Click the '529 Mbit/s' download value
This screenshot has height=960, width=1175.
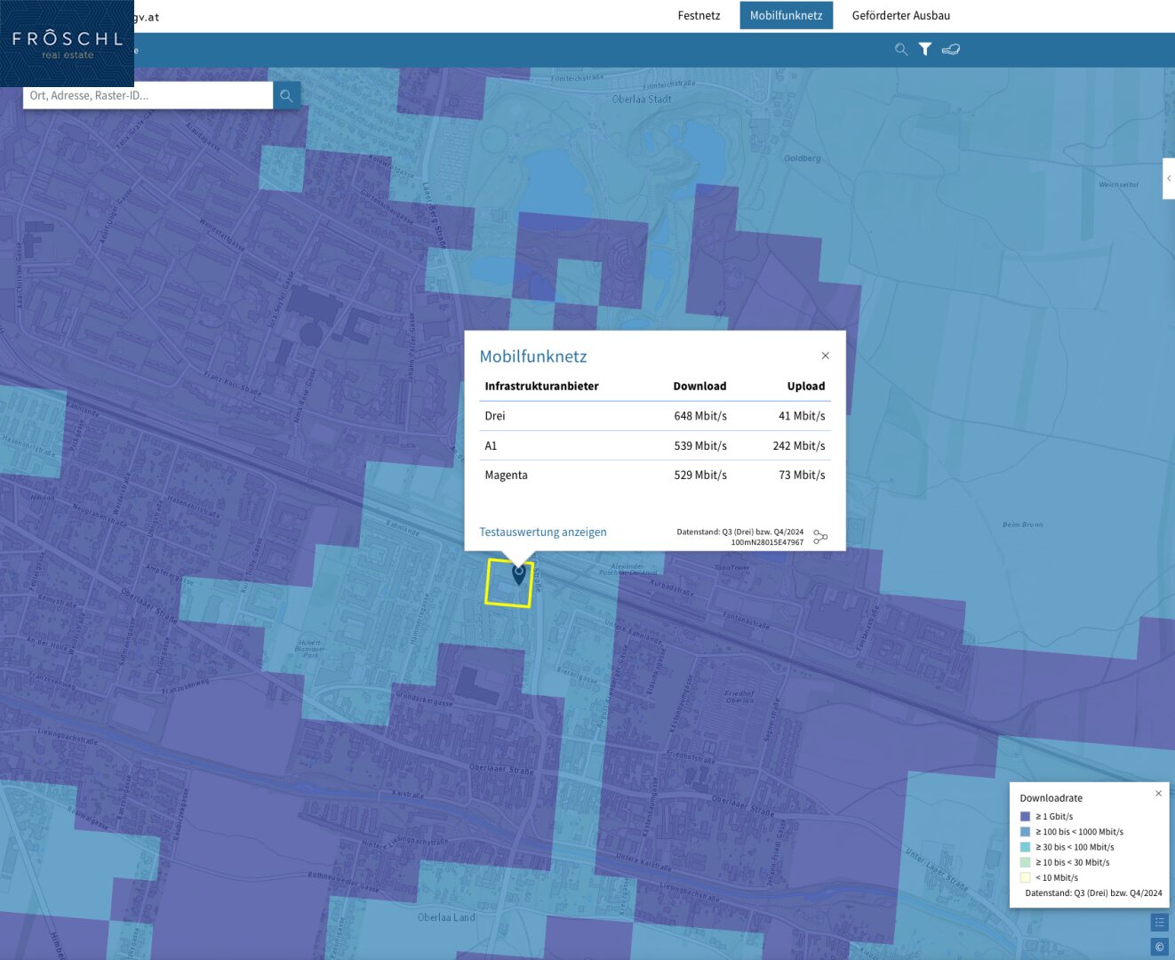[x=700, y=475]
